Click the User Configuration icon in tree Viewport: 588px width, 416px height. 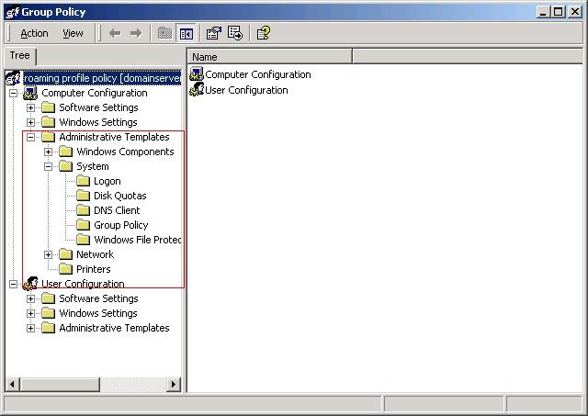[30, 284]
